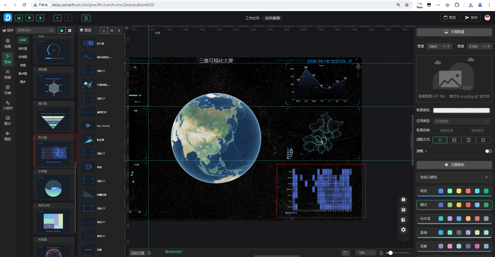Toggle the 滤镜 filter switch

488,151
